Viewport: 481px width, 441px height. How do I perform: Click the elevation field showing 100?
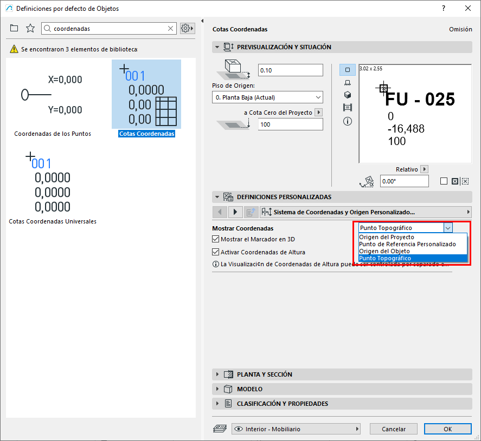tap(291, 124)
